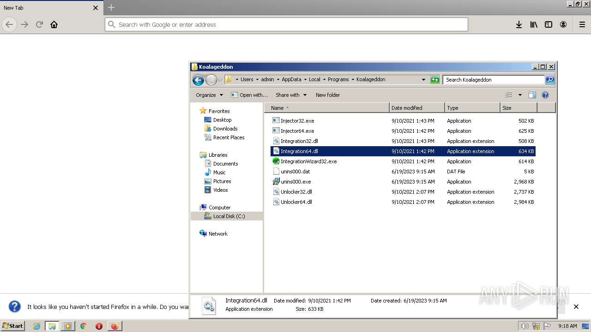Screen dimensions: 591x332
Task: Click Firefox reload button
Action: pos(39,24)
